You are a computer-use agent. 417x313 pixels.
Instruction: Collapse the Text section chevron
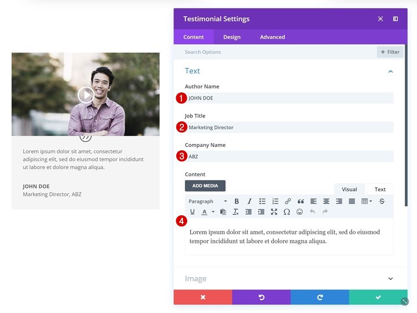390,71
